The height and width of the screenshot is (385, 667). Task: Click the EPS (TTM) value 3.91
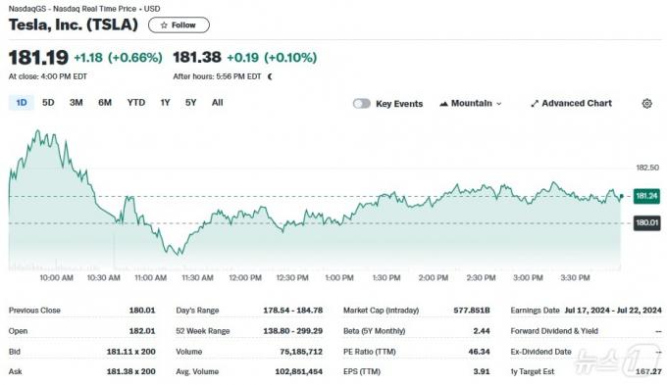tap(482, 371)
